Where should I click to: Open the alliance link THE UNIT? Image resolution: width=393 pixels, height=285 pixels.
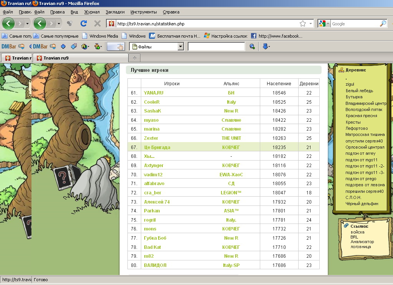(231, 138)
